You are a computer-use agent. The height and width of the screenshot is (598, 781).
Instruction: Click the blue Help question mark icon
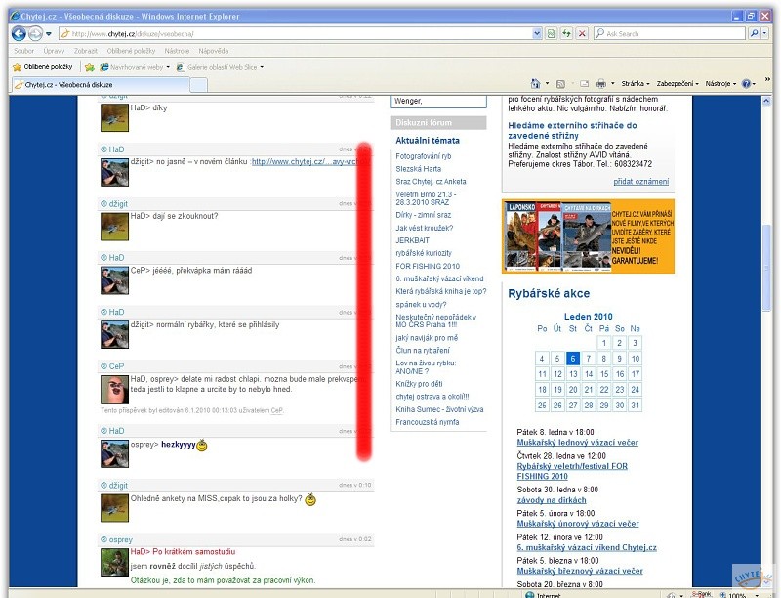pyautogui.click(x=746, y=84)
